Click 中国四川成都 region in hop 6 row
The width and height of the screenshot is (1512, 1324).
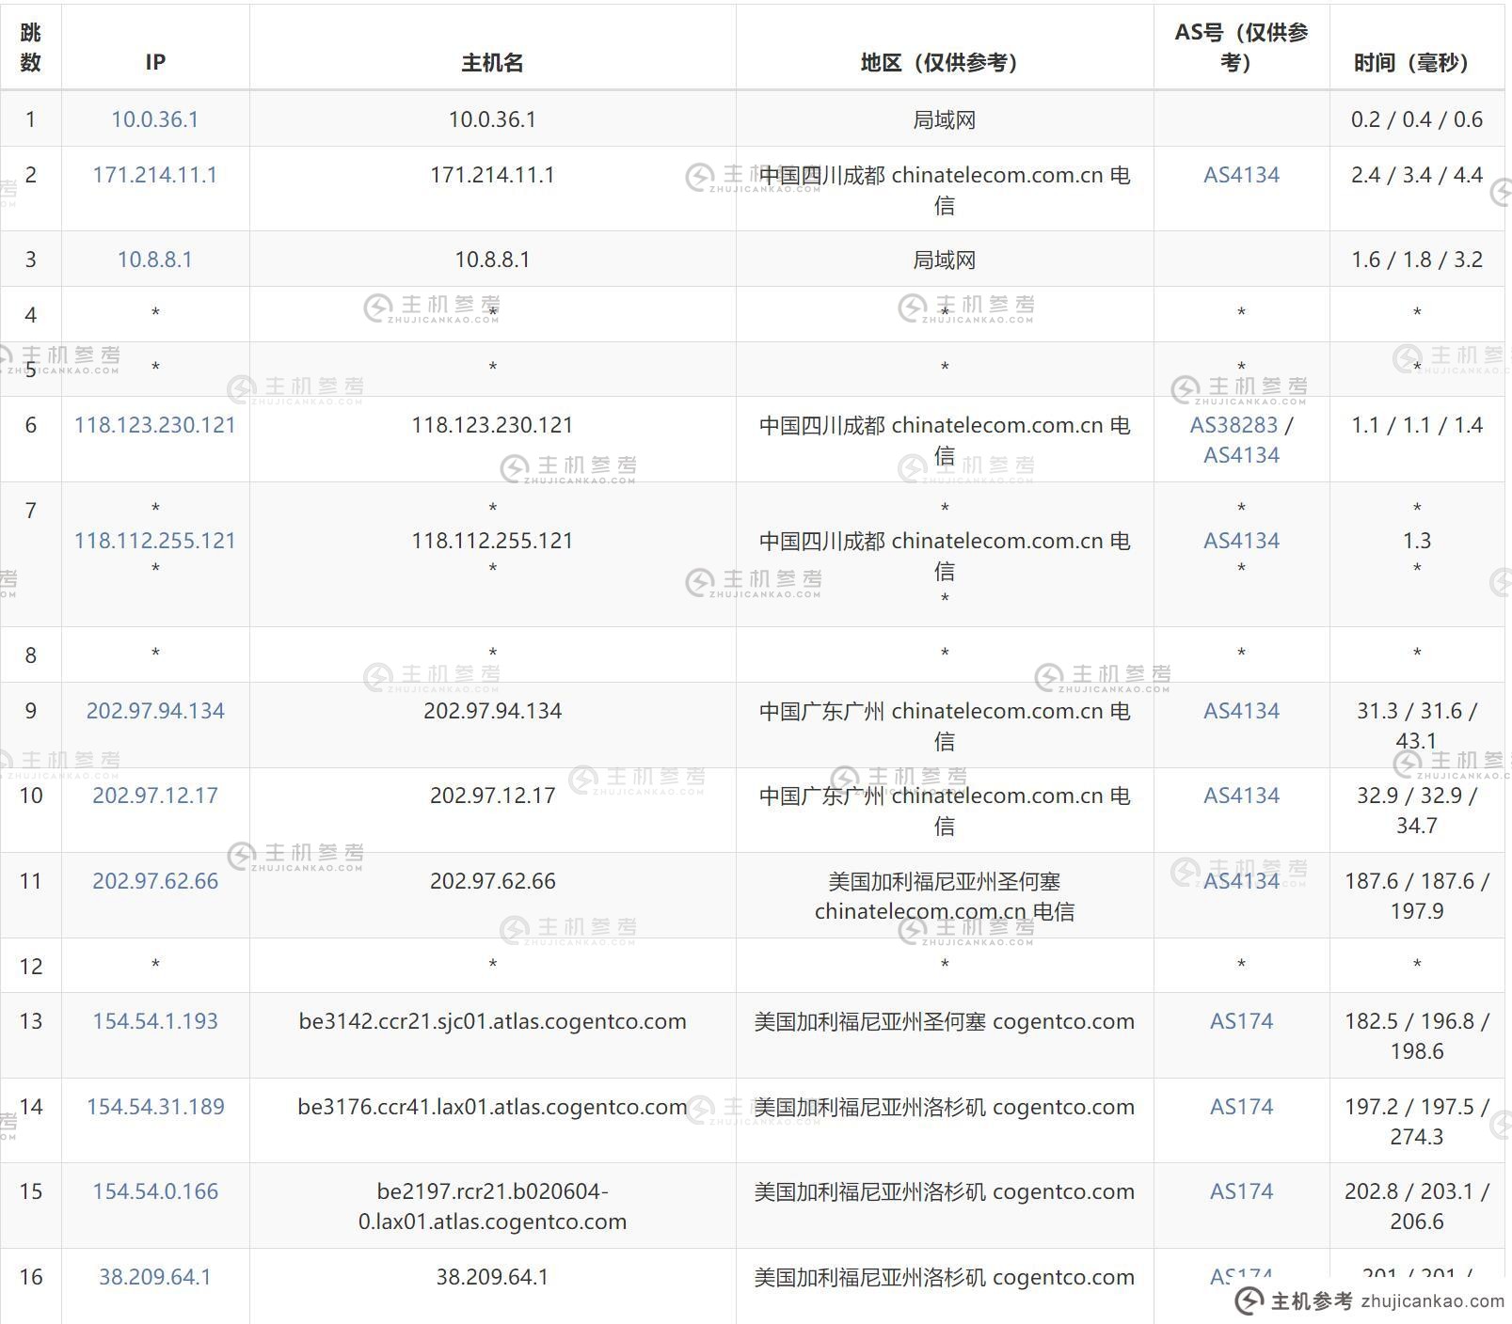click(x=945, y=440)
